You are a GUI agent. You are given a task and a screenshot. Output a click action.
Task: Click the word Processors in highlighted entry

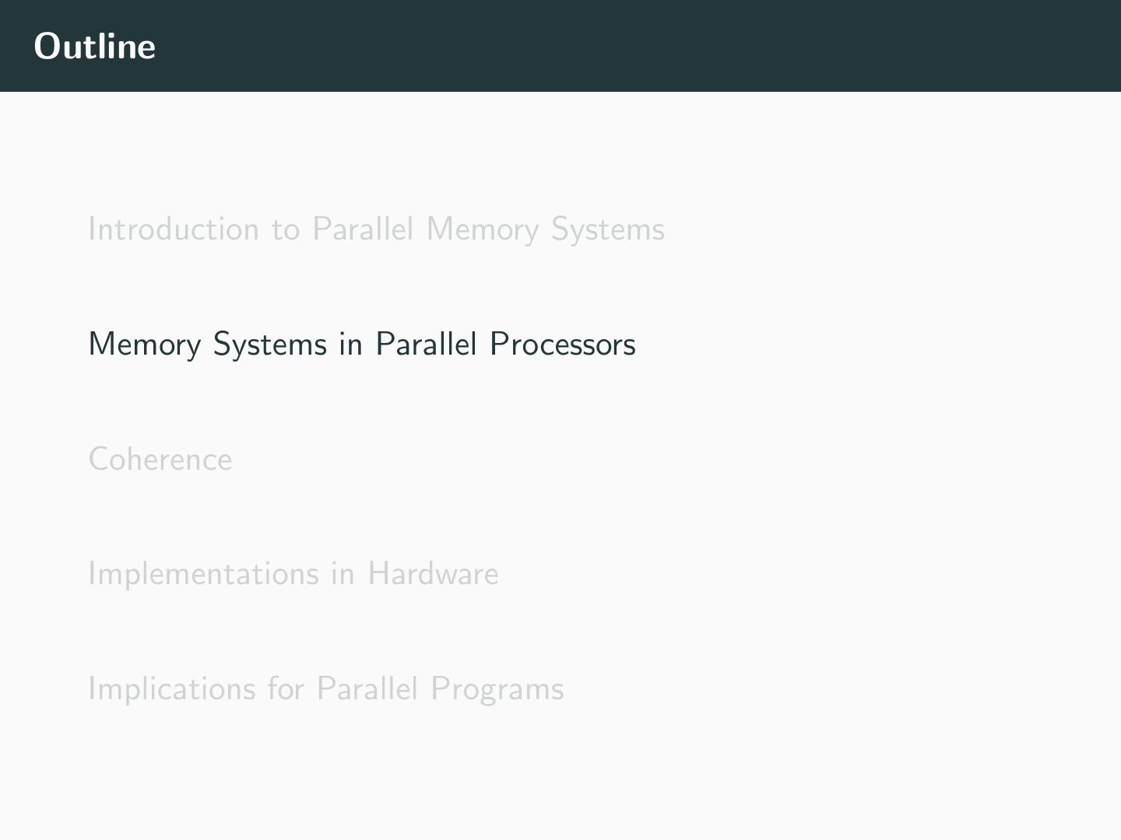(562, 345)
